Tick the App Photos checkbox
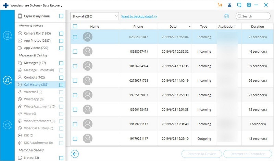Image resolution: width=274 pixels, height=161 pixels. click(x=61, y=41)
